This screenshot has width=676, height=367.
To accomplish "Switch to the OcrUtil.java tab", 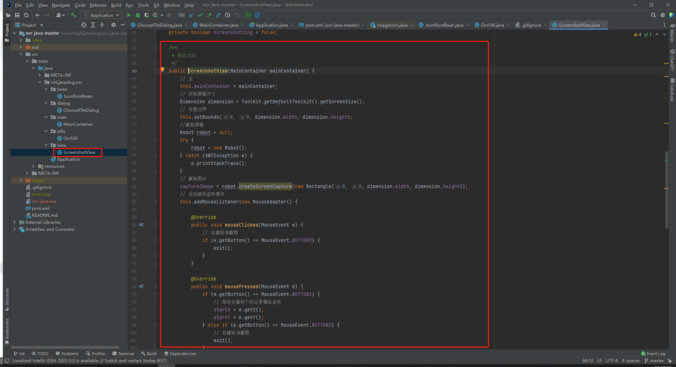I will tap(491, 25).
